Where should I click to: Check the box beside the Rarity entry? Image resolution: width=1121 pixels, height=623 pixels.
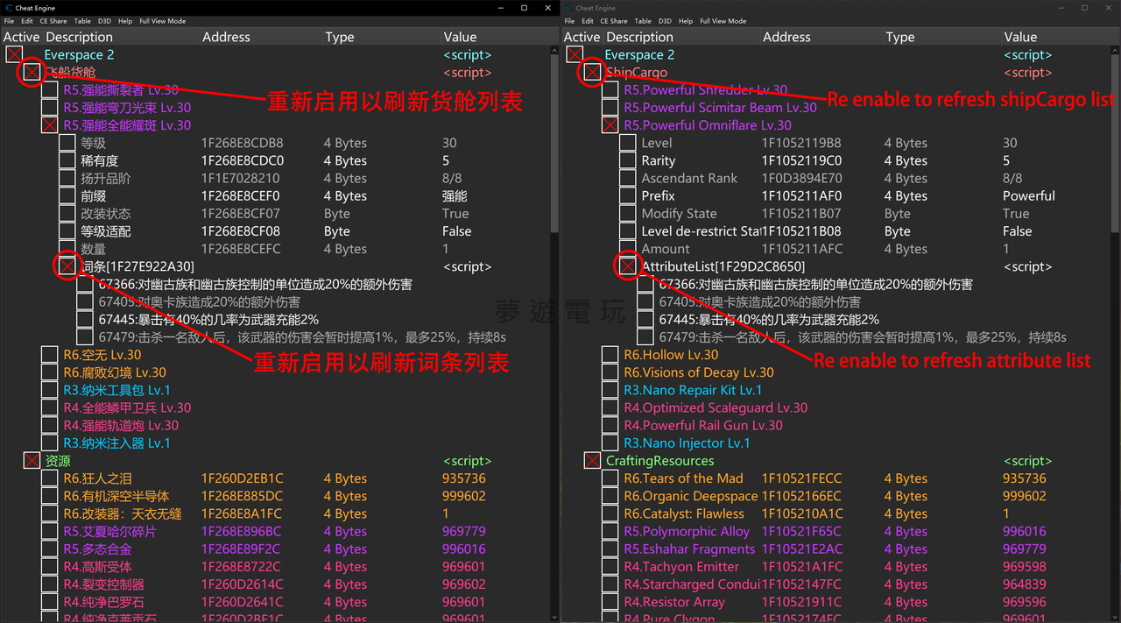[x=627, y=161]
